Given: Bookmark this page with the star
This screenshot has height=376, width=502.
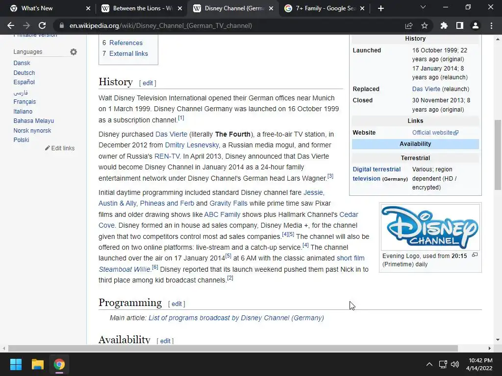Looking at the screenshot, I should click(x=425, y=25).
